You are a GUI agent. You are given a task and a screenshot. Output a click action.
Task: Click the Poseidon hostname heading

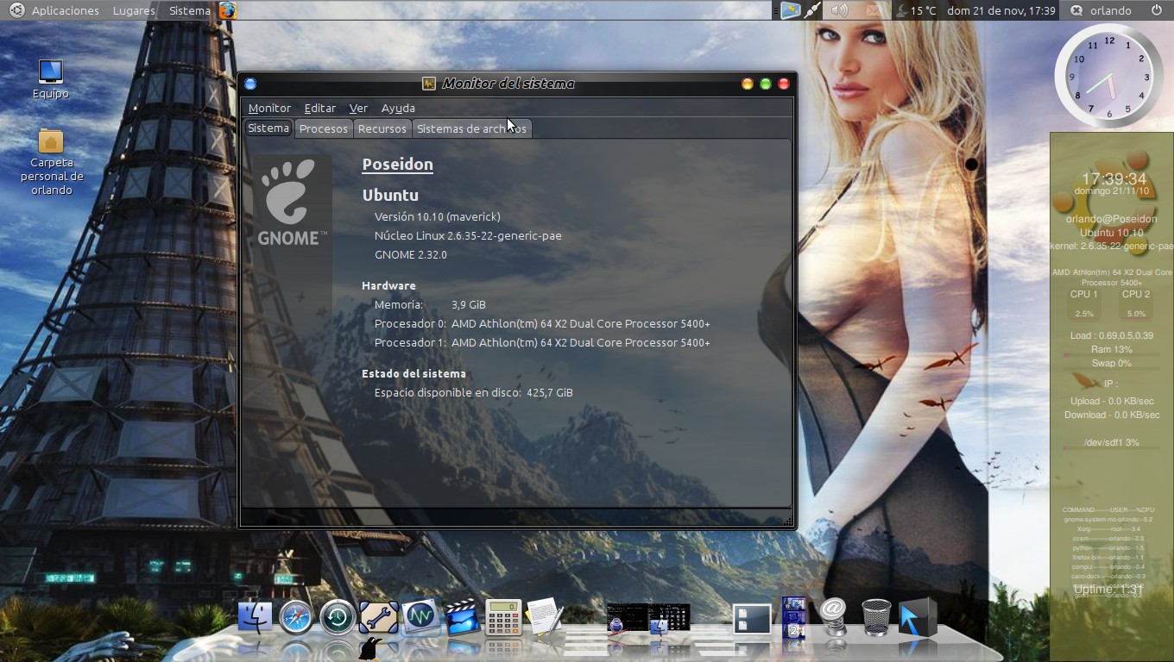coord(397,164)
